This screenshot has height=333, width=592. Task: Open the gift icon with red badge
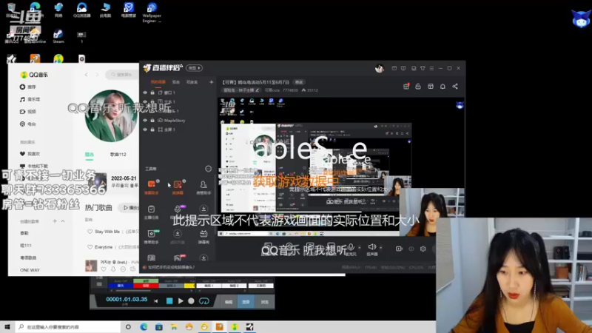[406, 86]
